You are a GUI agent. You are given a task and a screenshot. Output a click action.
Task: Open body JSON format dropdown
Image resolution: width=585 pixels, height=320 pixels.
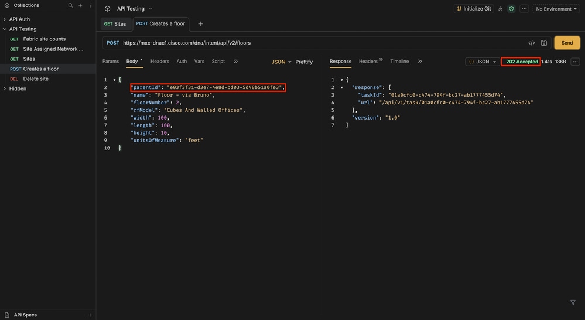coord(281,62)
